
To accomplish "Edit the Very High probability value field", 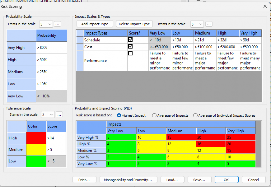I will coord(51,48).
